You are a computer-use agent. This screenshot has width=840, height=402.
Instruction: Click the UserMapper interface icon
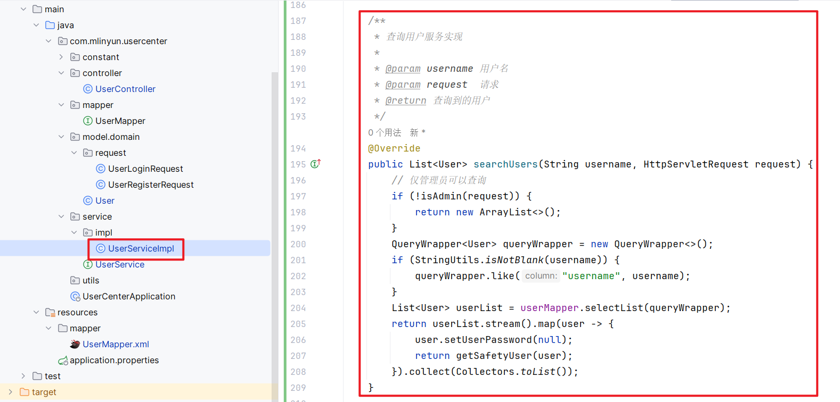[x=88, y=121]
